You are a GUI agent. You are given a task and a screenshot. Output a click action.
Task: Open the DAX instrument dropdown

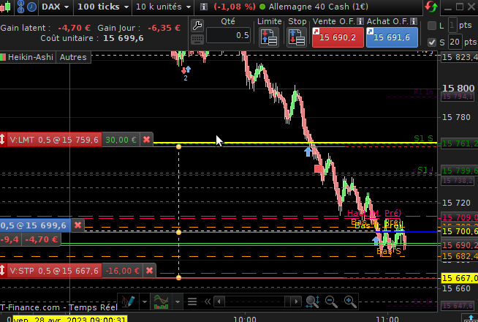(55, 7)
